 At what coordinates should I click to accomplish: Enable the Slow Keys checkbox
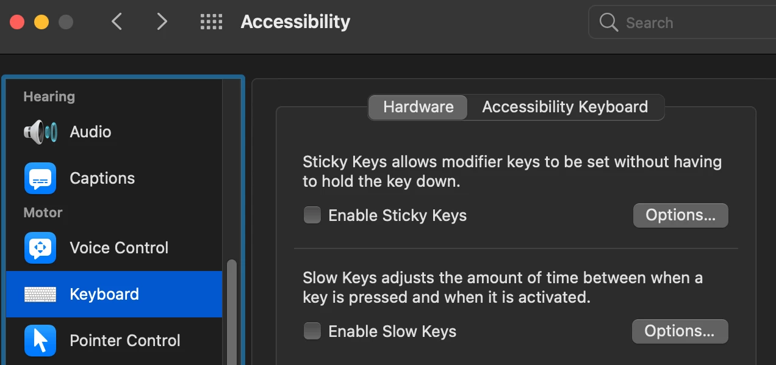[x=312, y=331]
